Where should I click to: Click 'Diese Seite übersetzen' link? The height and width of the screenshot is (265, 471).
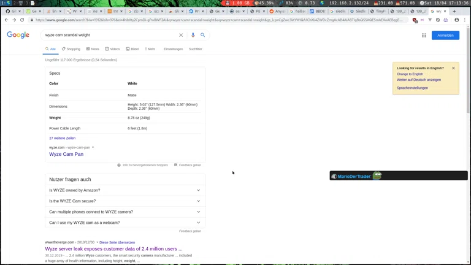pyautogui.click(x=117, y=242)
